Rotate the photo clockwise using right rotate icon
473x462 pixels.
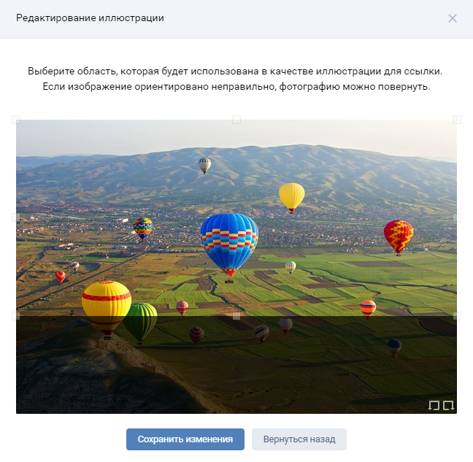pyautogui.click(x=449, y=405)
